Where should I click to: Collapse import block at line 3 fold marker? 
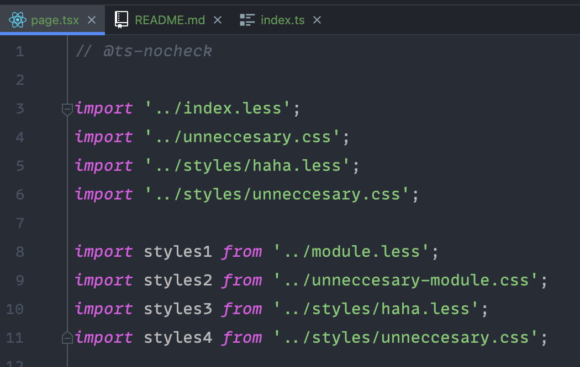point(67,109)
